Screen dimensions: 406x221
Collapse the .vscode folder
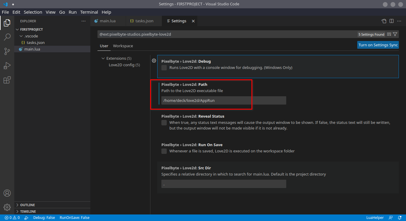click(52, 36)
